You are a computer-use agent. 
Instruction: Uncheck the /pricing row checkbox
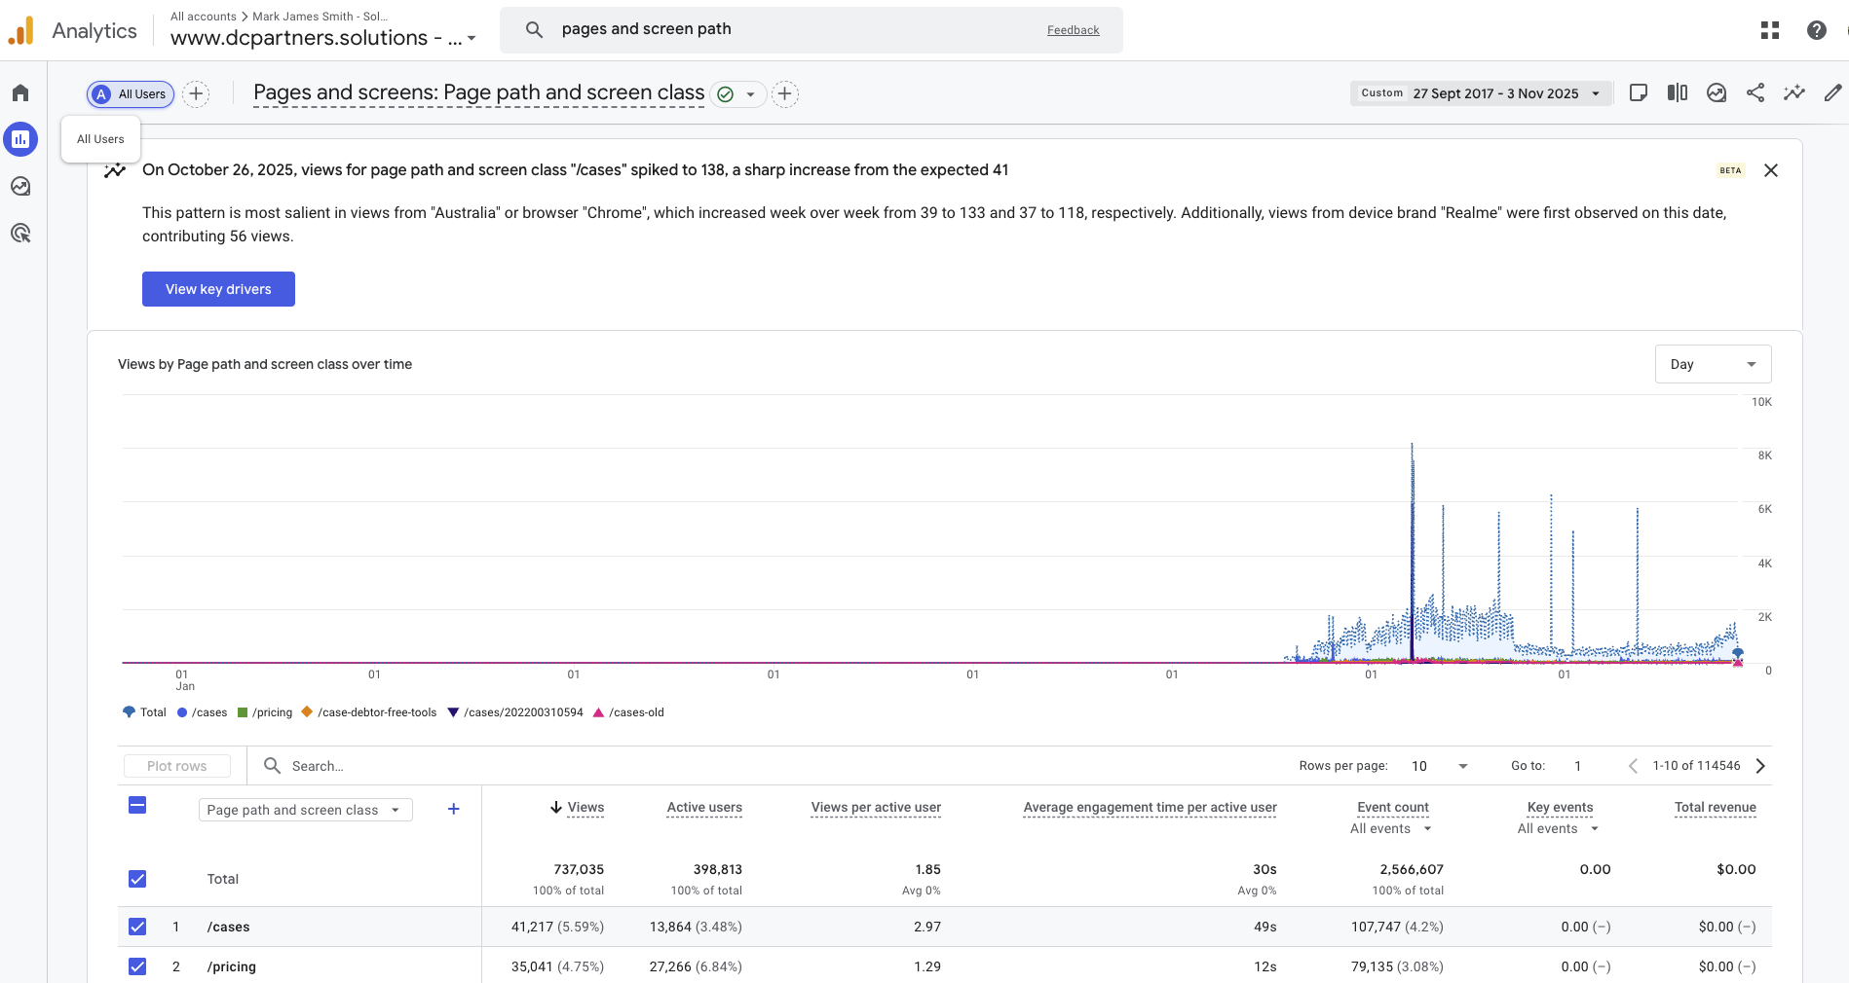[137, 966]
